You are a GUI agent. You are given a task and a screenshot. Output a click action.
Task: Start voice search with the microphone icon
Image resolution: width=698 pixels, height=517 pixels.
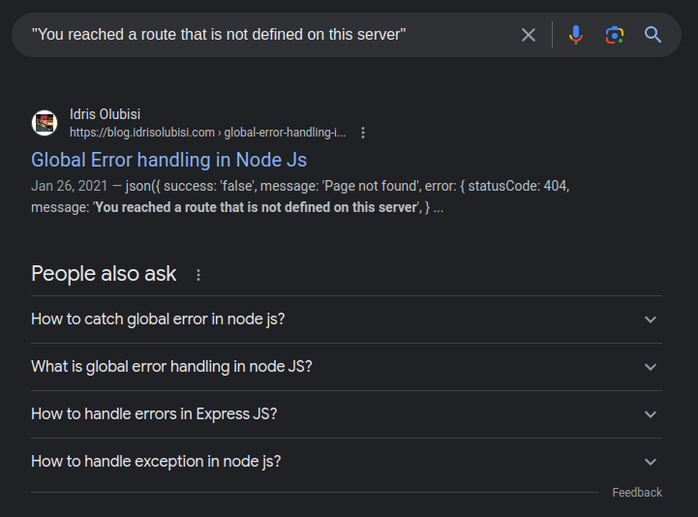click(x=576, y=35)
